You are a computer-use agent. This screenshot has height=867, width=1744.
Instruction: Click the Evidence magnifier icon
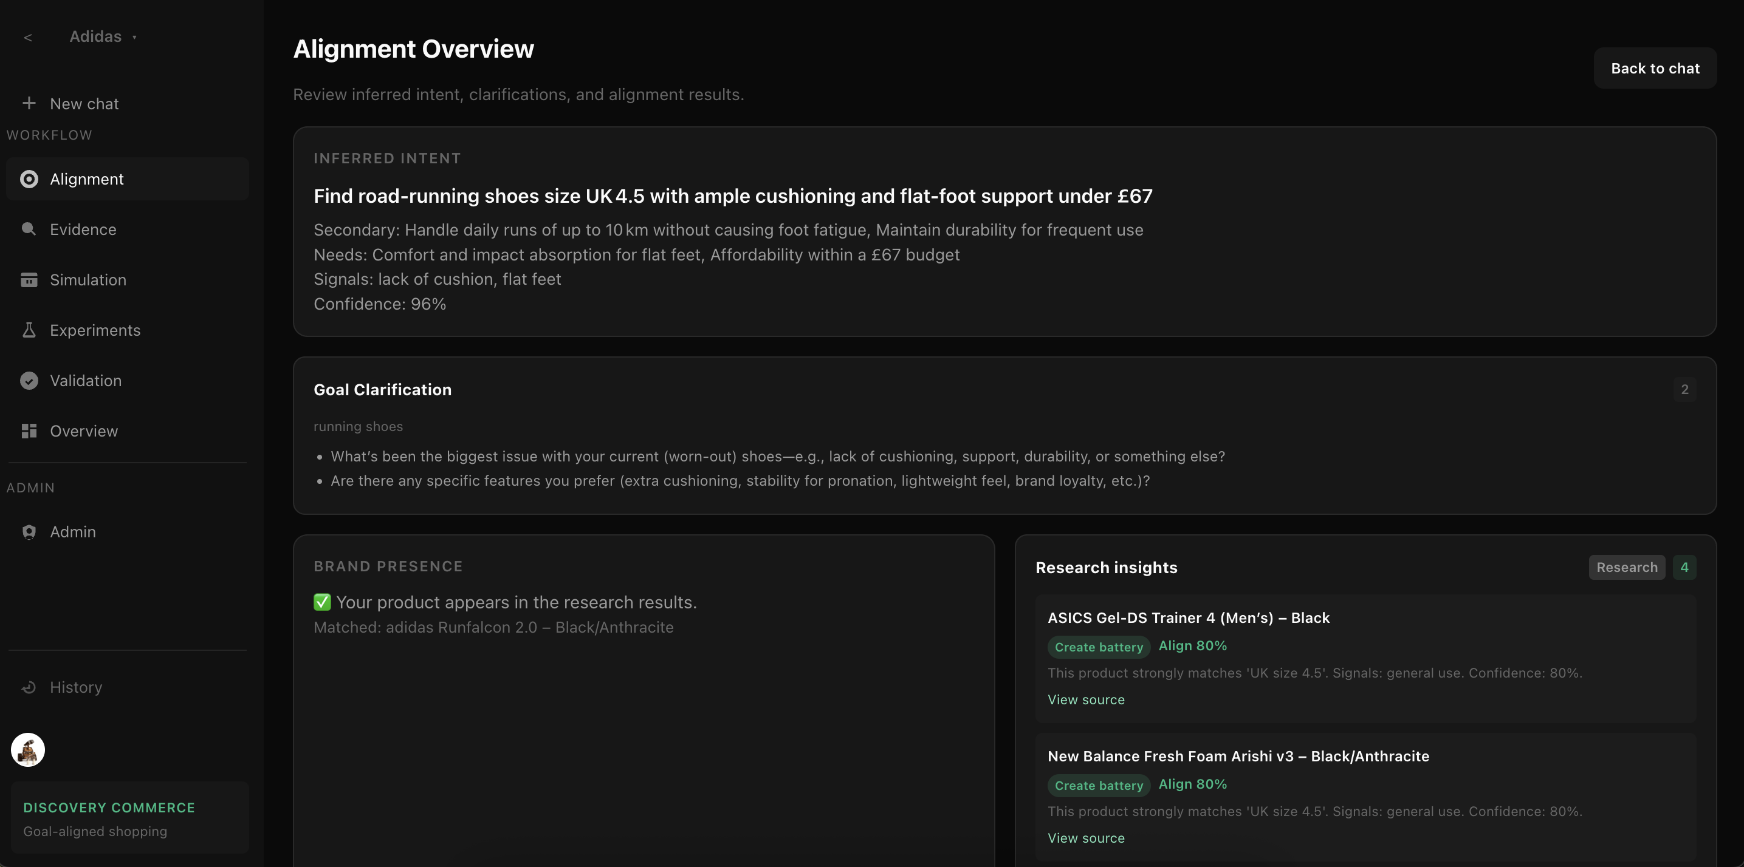(x=29, y=229)
